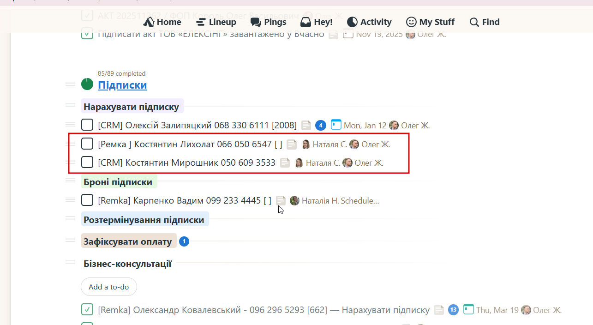Click the 4 comments badge on Залипяцкий row

click(321, 125)
